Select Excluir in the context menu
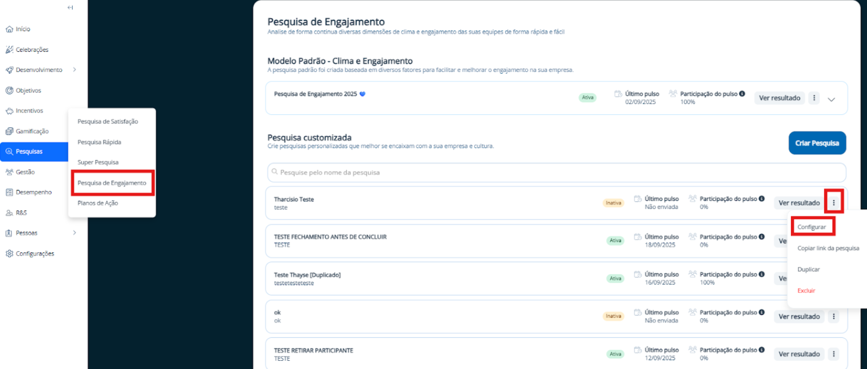867x369 pixels. [806, 291]
